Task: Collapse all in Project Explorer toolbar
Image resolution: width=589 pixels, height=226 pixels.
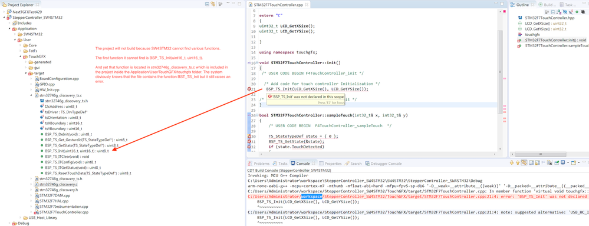Action: tap(208, 4)
